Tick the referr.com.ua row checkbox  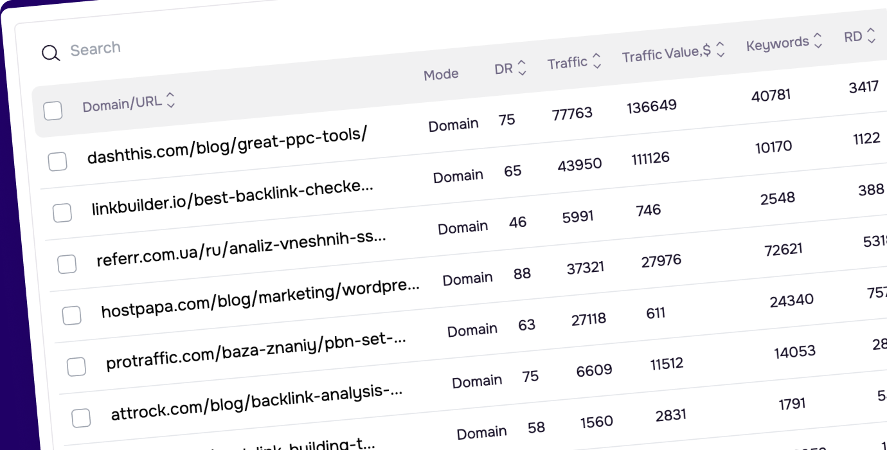coord(67,264)
